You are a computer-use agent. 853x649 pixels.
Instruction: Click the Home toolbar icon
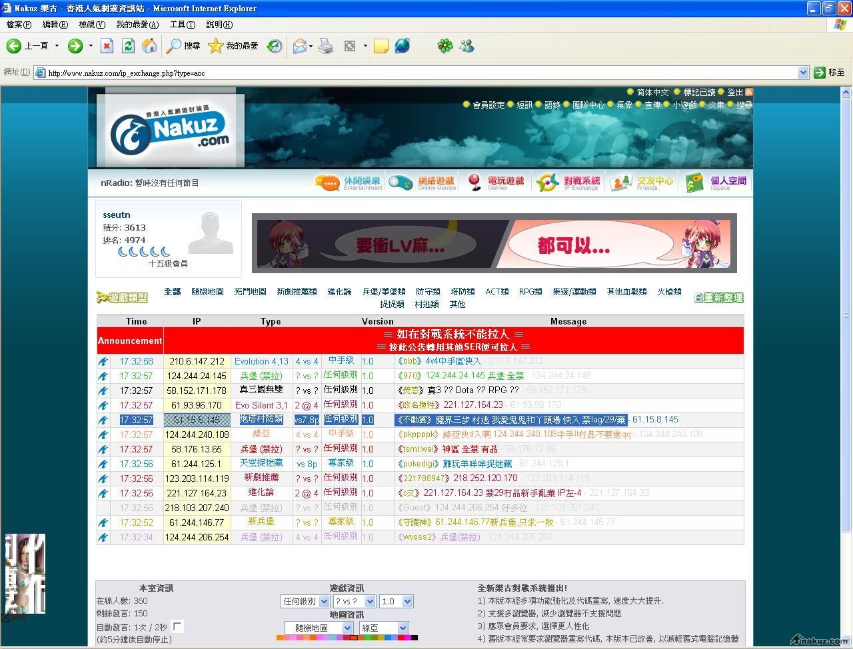(149, 46)
